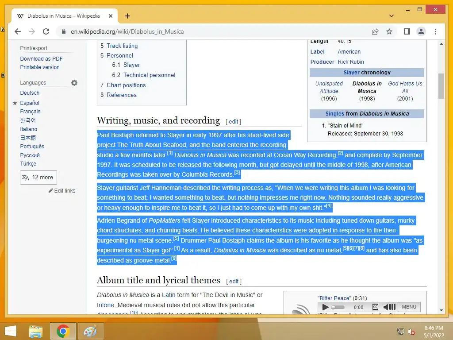The height and width of the screenshot is (340, 453).
Task: Go back to the previous page
Action: [x=18, y=31]
